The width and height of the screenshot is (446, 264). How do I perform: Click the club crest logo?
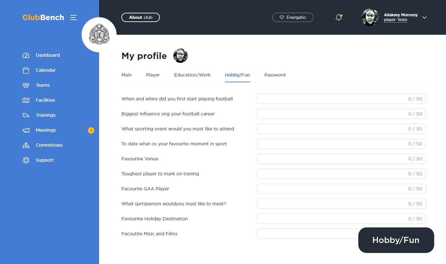[x=99, y=35]
